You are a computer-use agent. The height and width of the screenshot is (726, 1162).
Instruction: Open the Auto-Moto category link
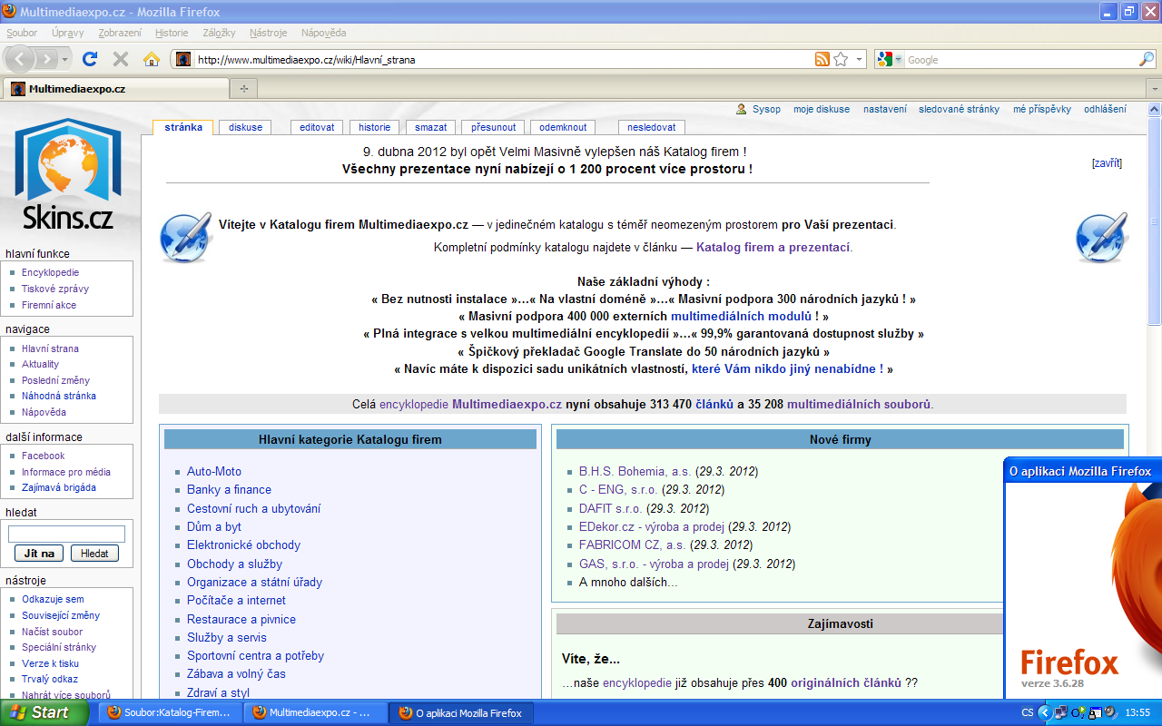click(x=214, y=471)
